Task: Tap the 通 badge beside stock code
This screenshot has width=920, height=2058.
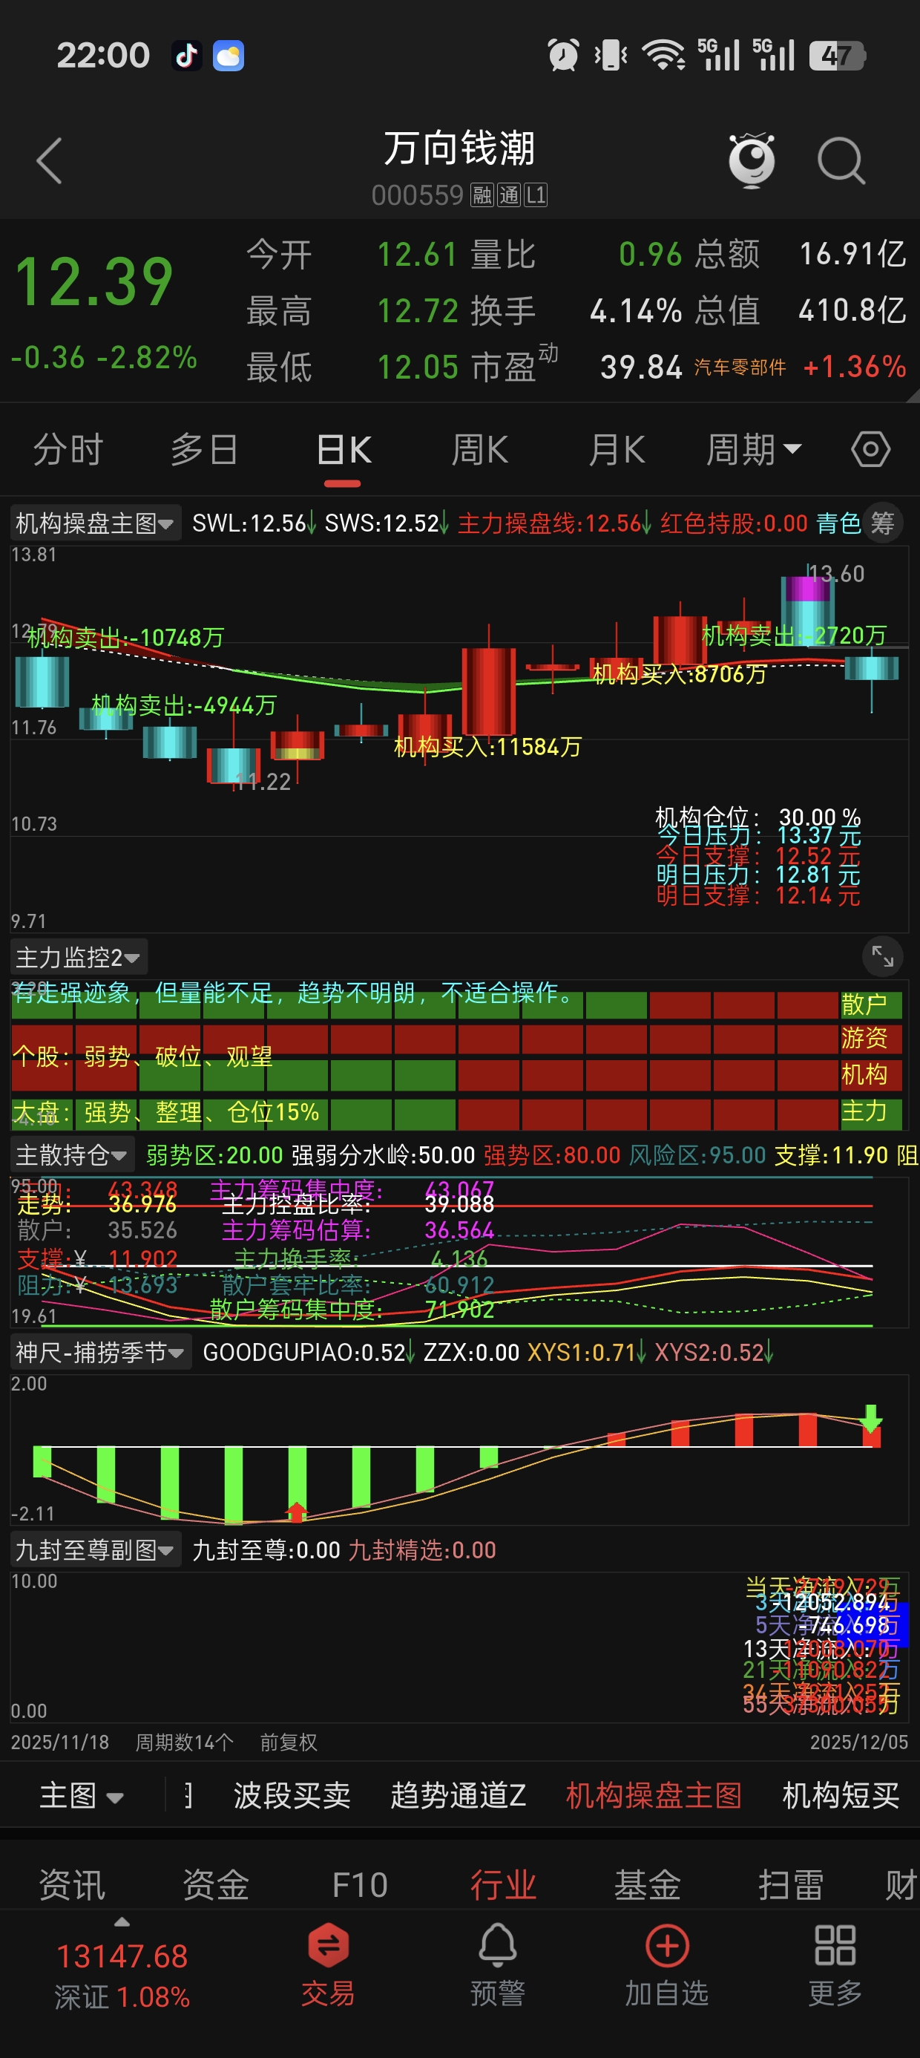Action: click(x=509, y=195)
